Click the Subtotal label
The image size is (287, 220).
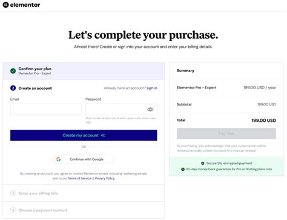(x=184, y=104)
